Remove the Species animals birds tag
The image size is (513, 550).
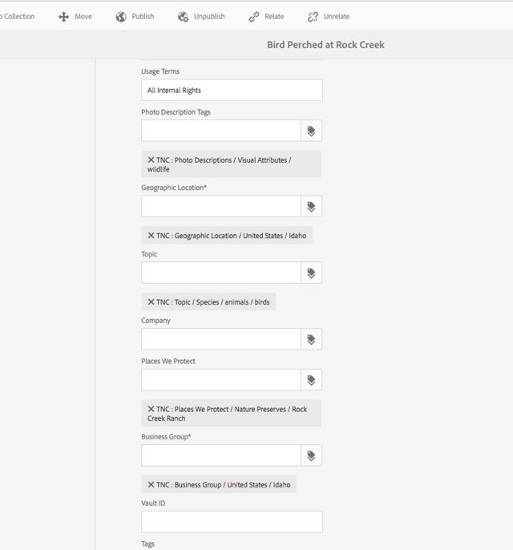[151, 302]
